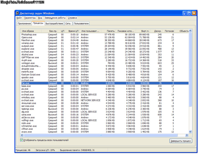This screenshot has width=212, height=163.
Task: Select the ActualWindowMa... process row
Action: (105, 66)
